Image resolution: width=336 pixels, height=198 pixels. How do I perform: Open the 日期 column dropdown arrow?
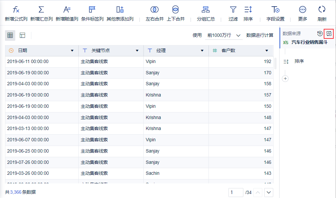click(72, 51)
